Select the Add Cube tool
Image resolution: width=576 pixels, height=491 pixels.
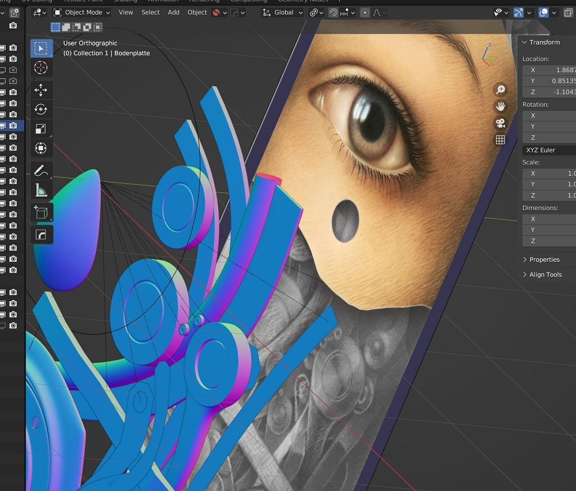coord(40,212)
